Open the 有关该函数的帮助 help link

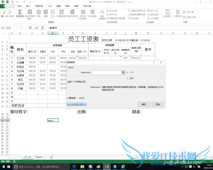coord(77,105)
